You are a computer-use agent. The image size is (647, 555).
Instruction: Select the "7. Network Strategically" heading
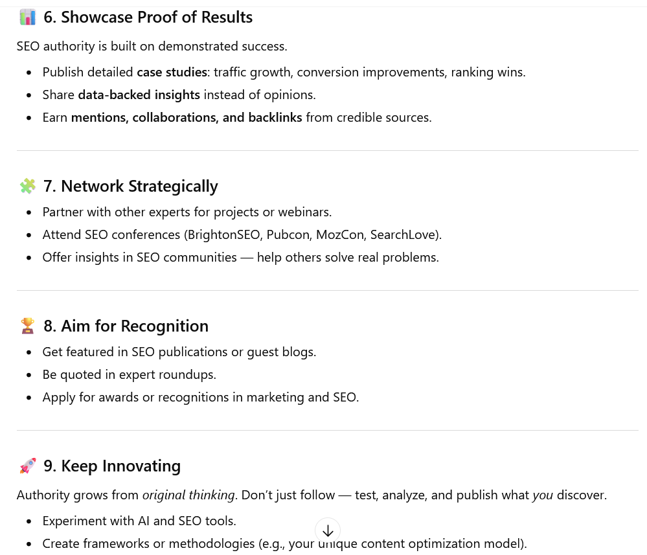(130, 187)
